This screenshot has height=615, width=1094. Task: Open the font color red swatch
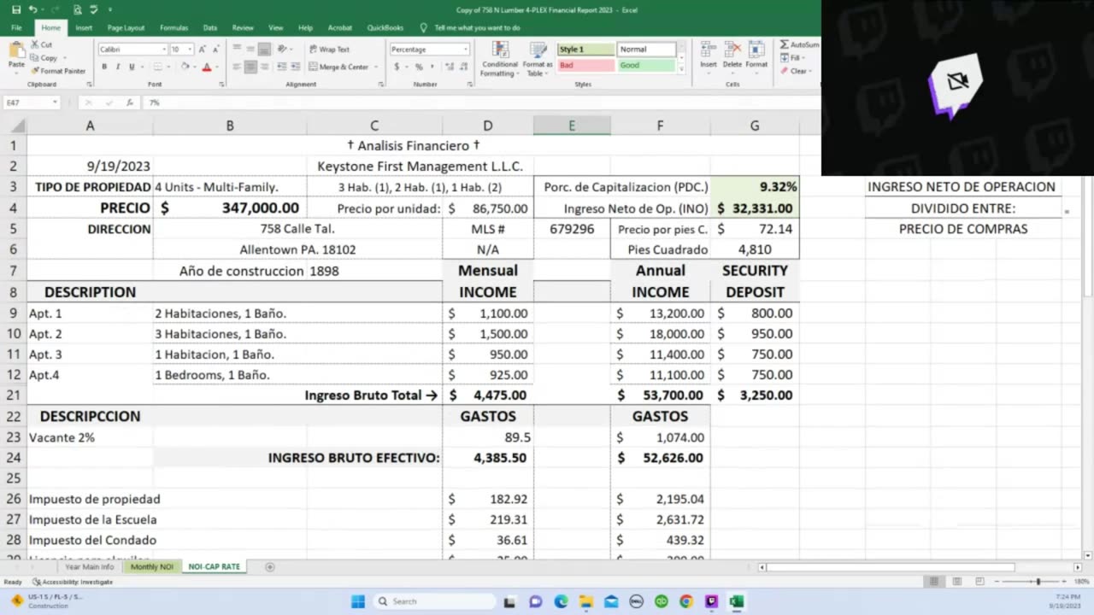pyautogui.click(x=206, y=67)
